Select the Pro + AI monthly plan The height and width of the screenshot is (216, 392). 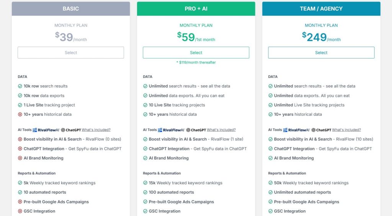point(196,53)
